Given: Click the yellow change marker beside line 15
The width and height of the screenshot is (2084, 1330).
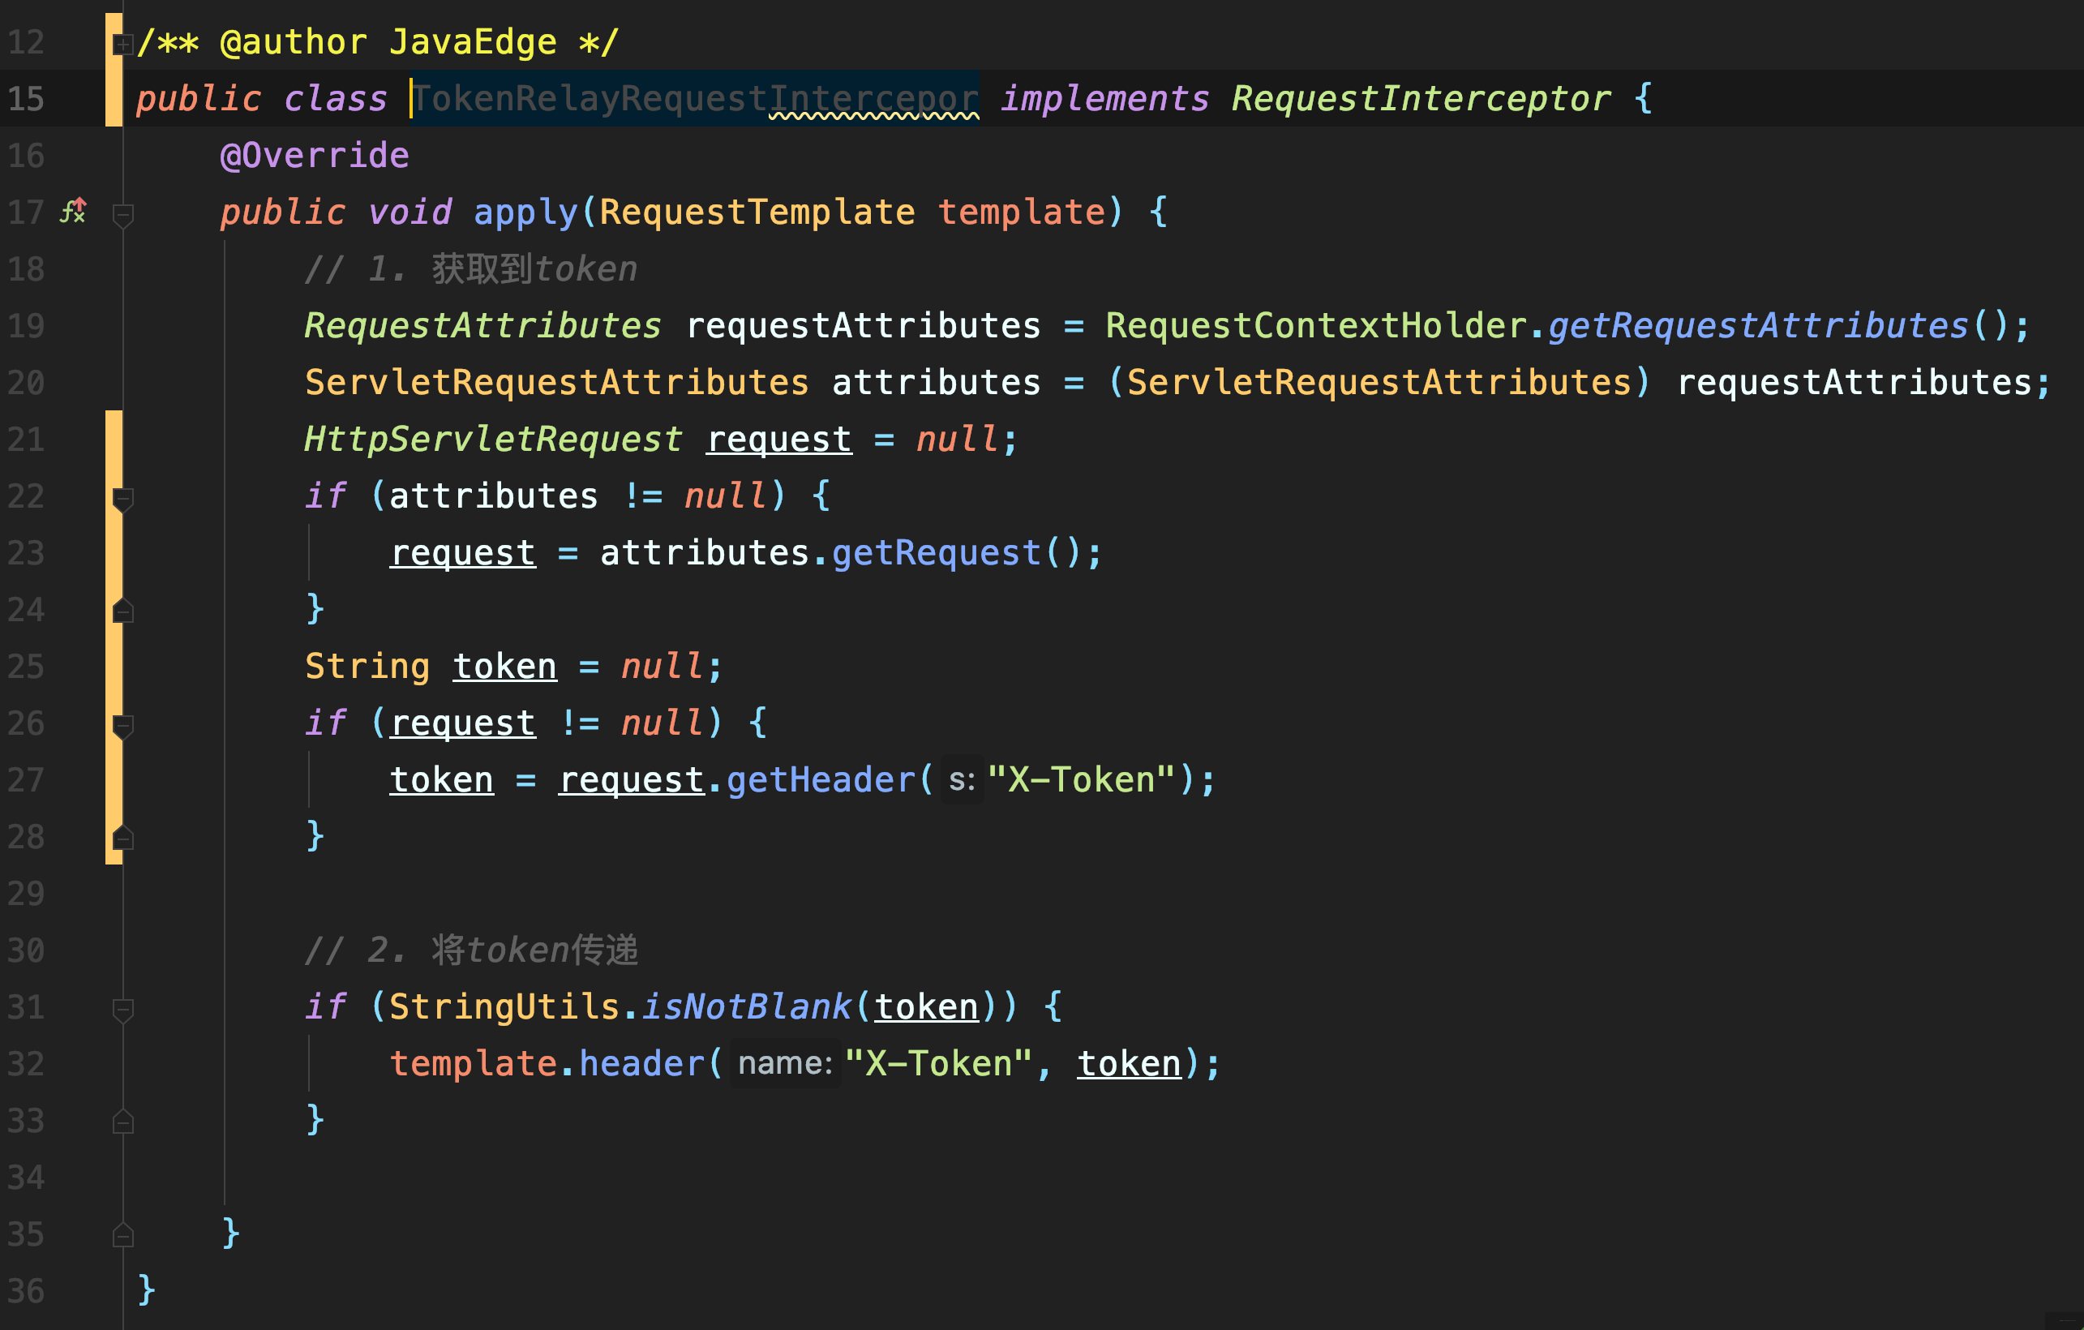Looking at the screenshot, I should [x=114, y=99].
